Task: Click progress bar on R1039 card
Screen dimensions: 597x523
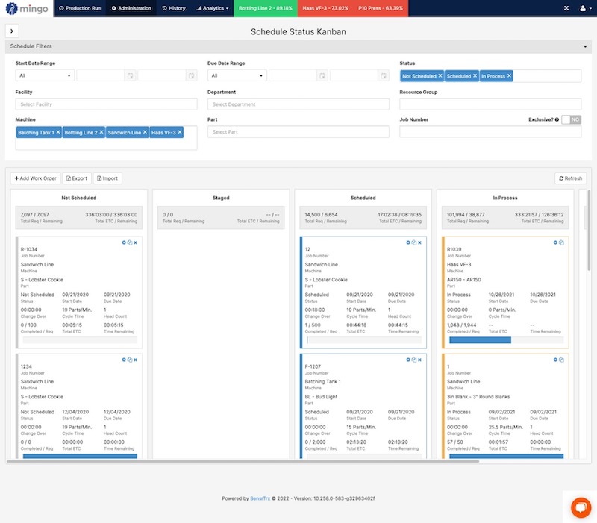Action: pyautogui.click(x=506, y=340)
